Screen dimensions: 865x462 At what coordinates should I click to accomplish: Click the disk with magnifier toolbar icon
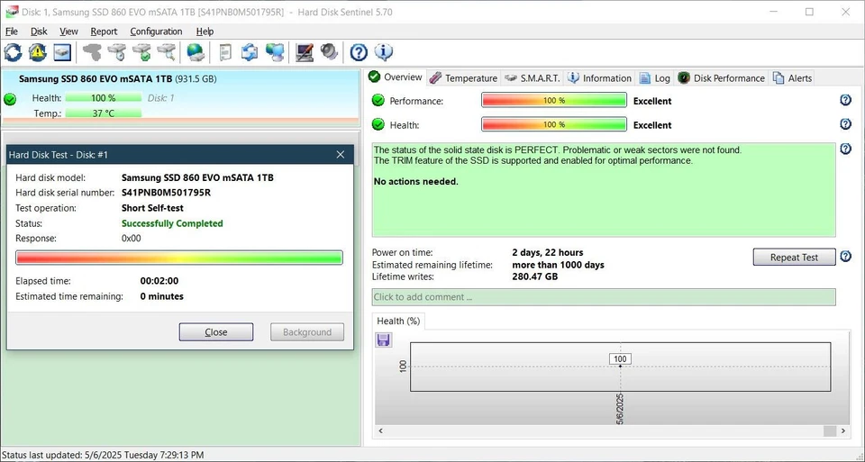coord(167,52)
